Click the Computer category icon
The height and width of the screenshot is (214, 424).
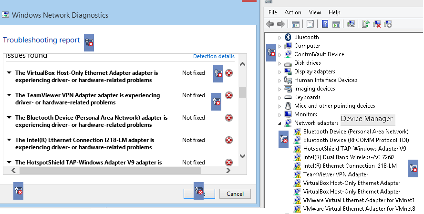point(288,46)
